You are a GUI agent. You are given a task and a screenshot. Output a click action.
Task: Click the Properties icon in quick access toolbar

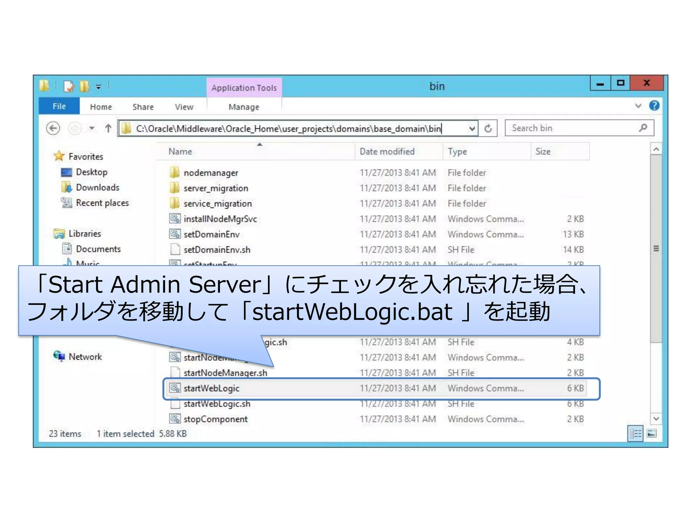coord(68,86)
